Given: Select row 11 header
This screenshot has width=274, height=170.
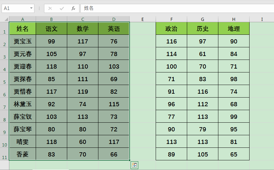Looking at the screenshot, I should click(5, 154).
